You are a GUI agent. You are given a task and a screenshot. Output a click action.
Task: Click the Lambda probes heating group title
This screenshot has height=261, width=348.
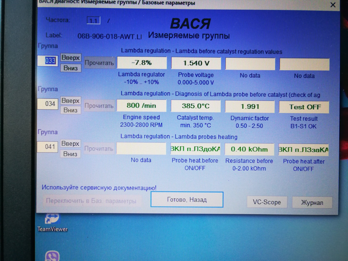(179, 137)
